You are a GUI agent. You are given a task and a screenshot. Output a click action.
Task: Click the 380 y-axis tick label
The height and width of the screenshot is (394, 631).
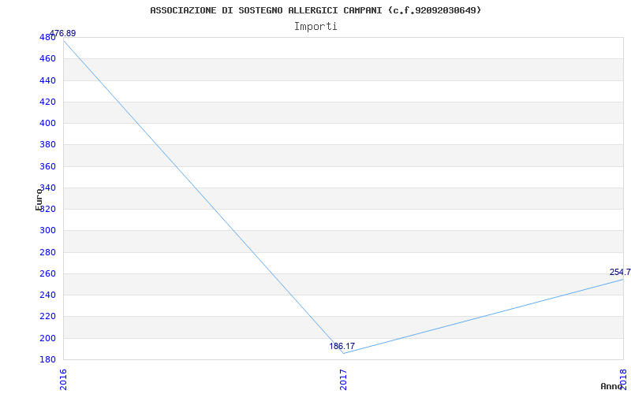[47, 145]
